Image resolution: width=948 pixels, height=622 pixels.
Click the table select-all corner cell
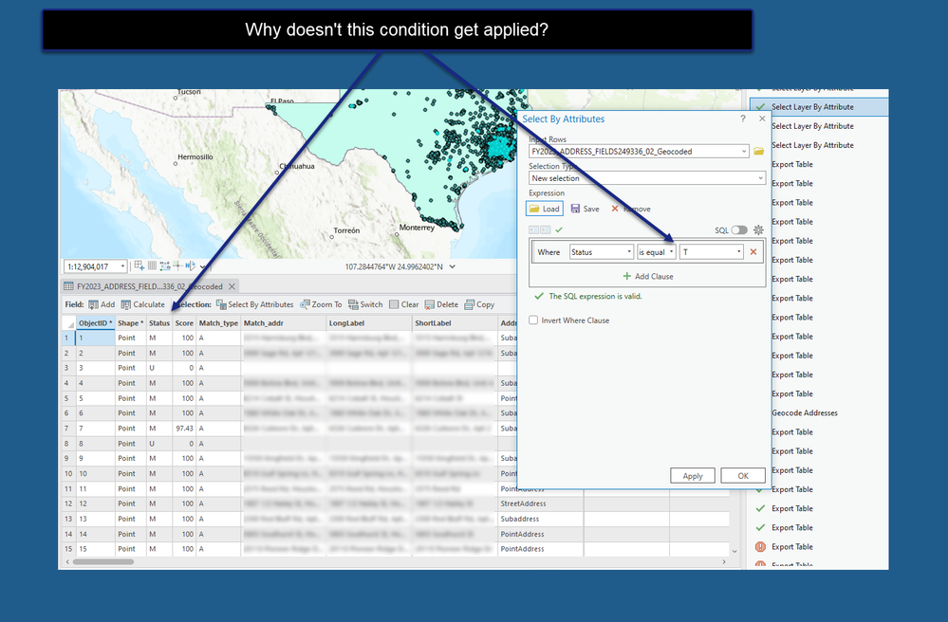tap(68, 323)
